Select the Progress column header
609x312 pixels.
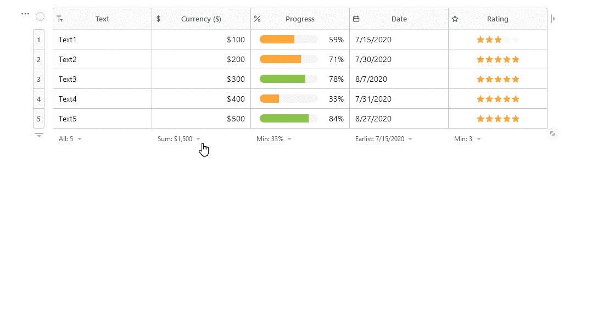pyautogui.click(x=300, y=19)
